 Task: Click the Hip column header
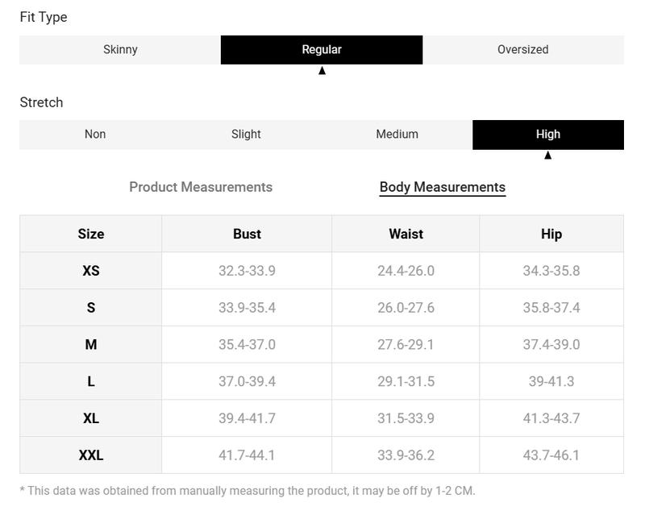pos(551,234)
